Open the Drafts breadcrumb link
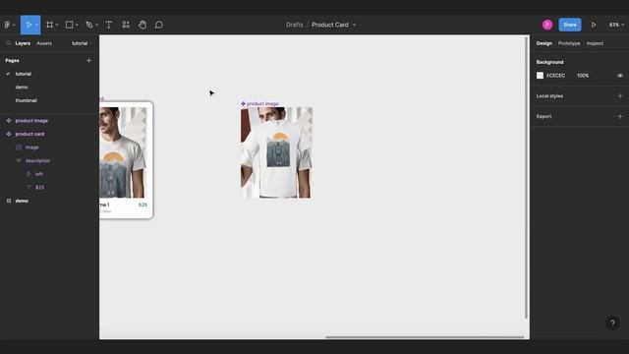This screenshot has height=354, width=629. click(295, 25)
